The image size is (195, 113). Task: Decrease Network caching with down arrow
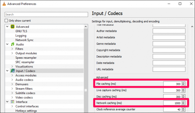click(x=183, y=104)
